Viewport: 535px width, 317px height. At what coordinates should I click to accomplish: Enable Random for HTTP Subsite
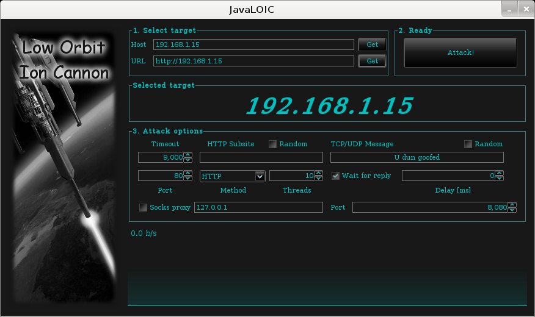click(x=272, y=144)
